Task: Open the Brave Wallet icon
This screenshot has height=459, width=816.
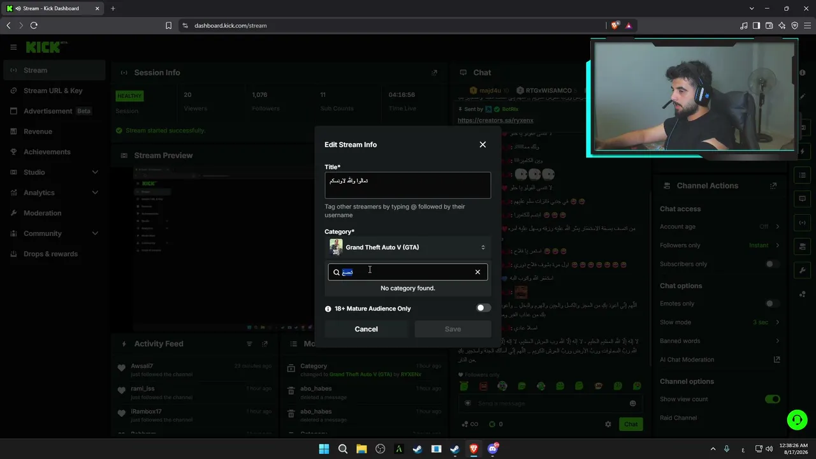Action: tap(769, 25)
